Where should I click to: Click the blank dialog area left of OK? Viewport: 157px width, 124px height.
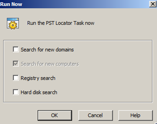19,115
